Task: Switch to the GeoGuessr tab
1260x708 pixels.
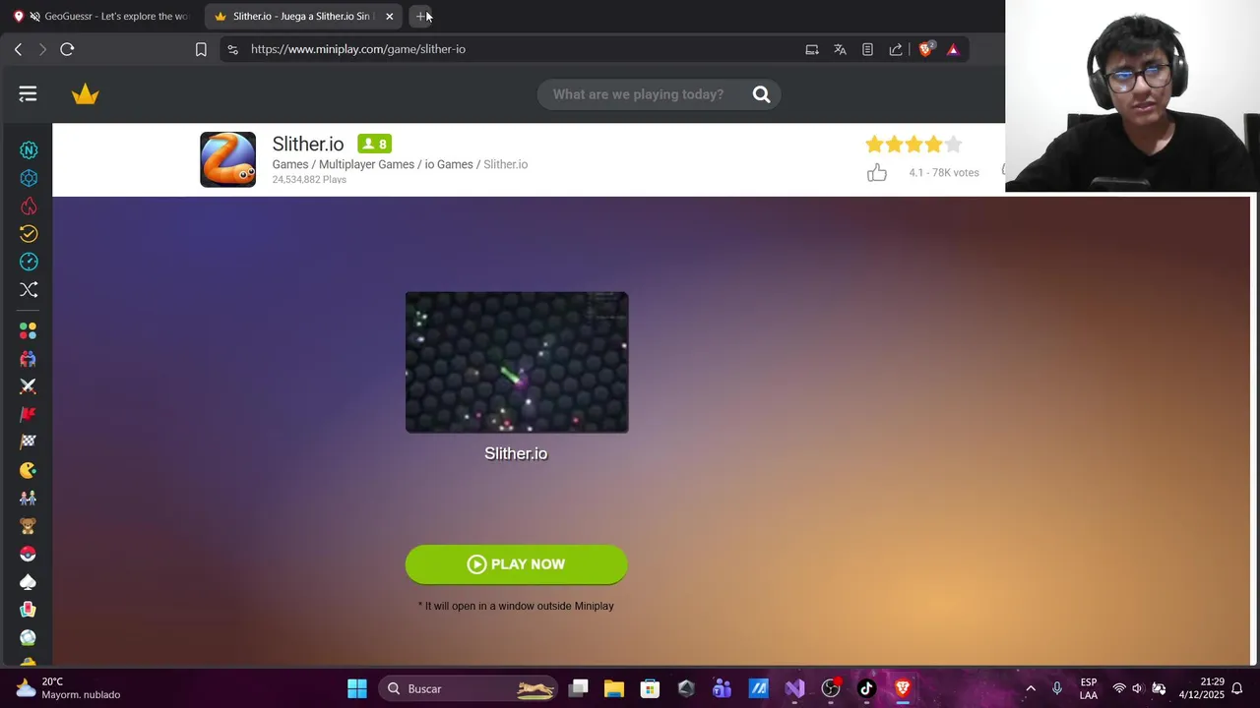Action: click(101, 16)
